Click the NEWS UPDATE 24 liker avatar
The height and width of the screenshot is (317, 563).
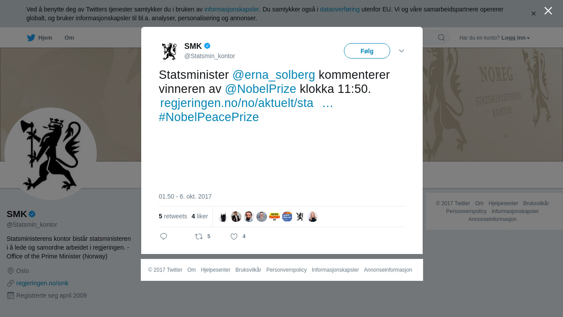pyautogui.click(x=274, y=217)
